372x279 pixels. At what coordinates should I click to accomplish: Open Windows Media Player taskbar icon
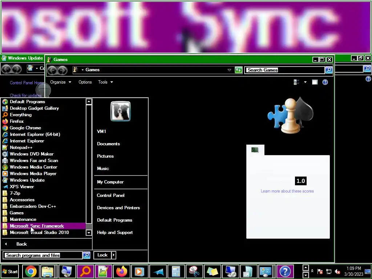140,271
